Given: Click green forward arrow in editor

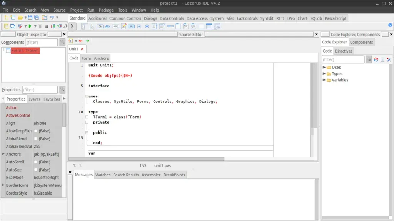Looking at the screenshot, I should tap(87, 41).
